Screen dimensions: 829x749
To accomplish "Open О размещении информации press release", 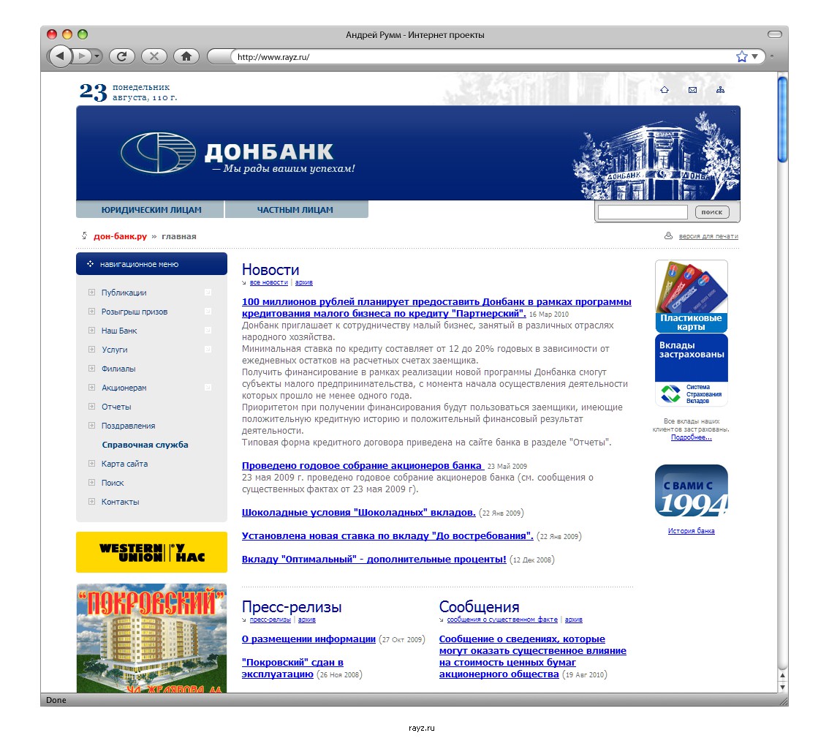I will [308, 639].
